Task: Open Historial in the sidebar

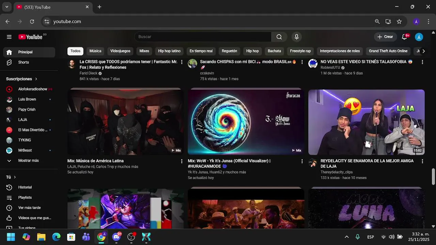Action: [x=29, y=187]
